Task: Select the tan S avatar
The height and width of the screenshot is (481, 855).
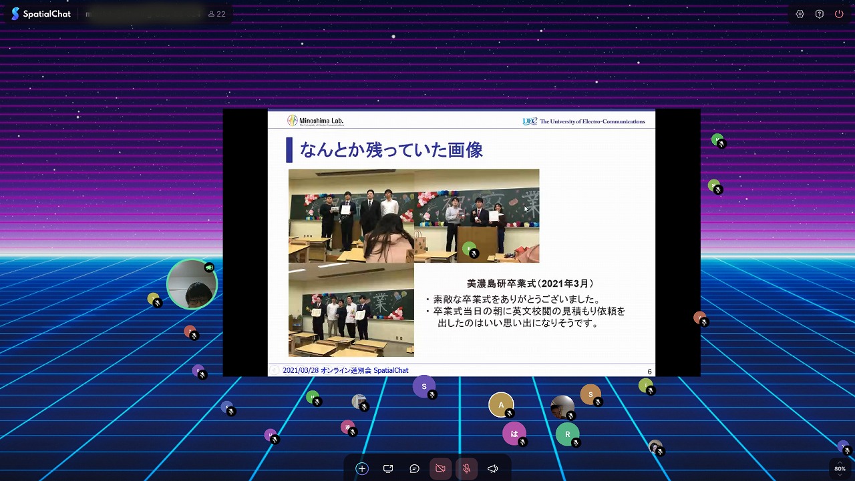Action: 590,394
